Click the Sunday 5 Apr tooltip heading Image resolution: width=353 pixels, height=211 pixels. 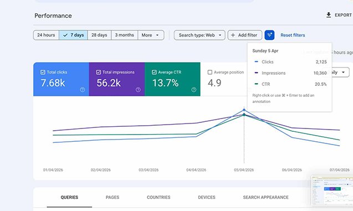pos(265,51)
